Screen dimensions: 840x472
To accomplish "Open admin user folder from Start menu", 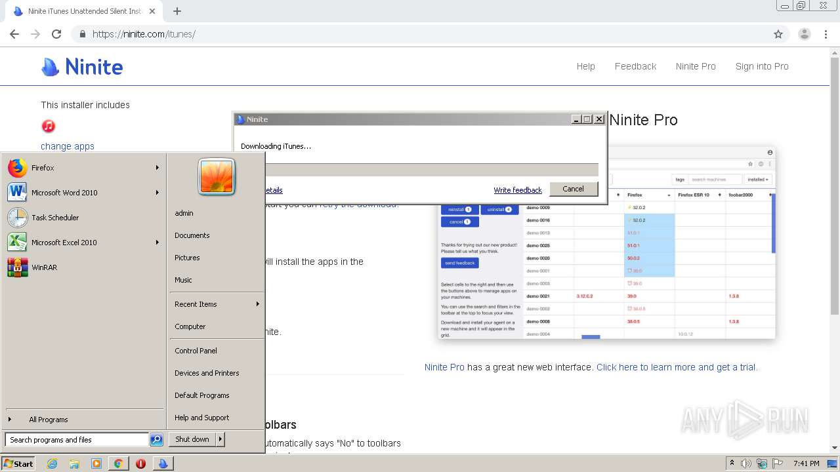I will (x=184, y=213).
